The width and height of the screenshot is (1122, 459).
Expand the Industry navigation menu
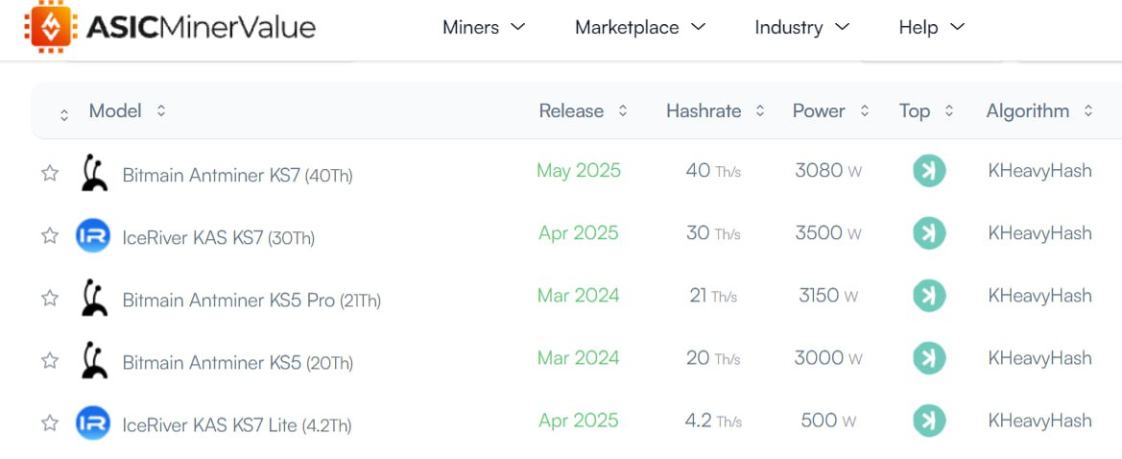pos(802,27)
